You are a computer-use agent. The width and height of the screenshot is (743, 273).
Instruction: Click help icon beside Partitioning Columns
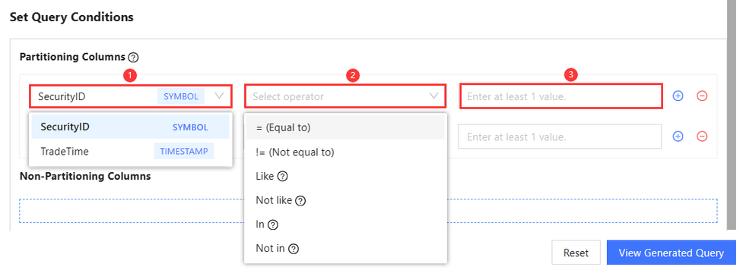[134, 58]
